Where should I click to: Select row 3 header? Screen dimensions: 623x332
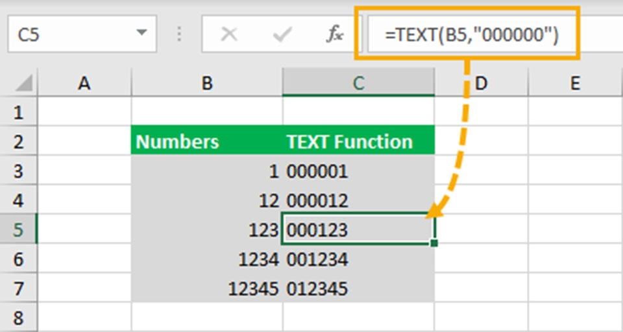click(19, 171)
